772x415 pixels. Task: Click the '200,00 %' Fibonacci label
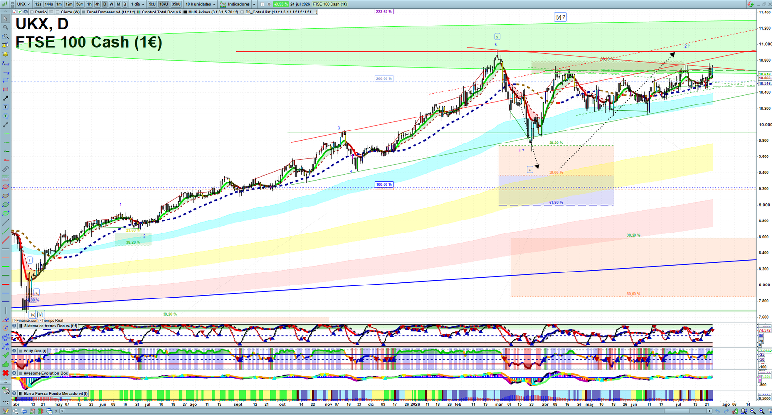[384, 78]
